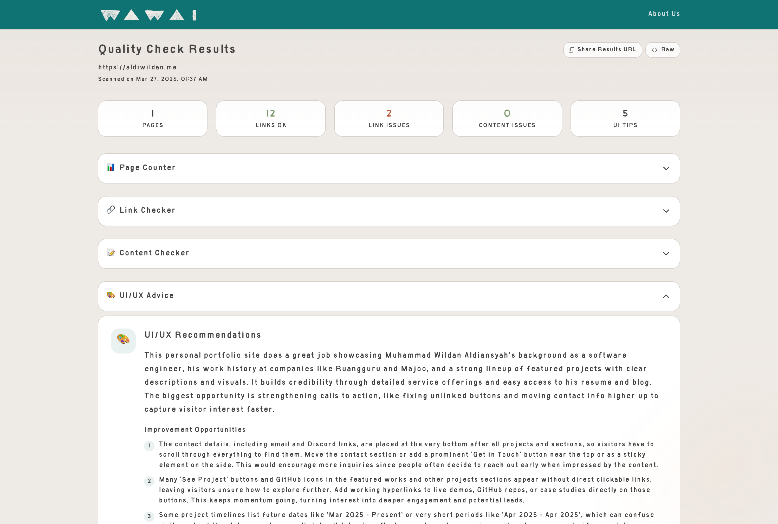The width and height of the screenshot is (778, 524).
Task: Click the number 2 improvement badge
Action: pos(149,481)
